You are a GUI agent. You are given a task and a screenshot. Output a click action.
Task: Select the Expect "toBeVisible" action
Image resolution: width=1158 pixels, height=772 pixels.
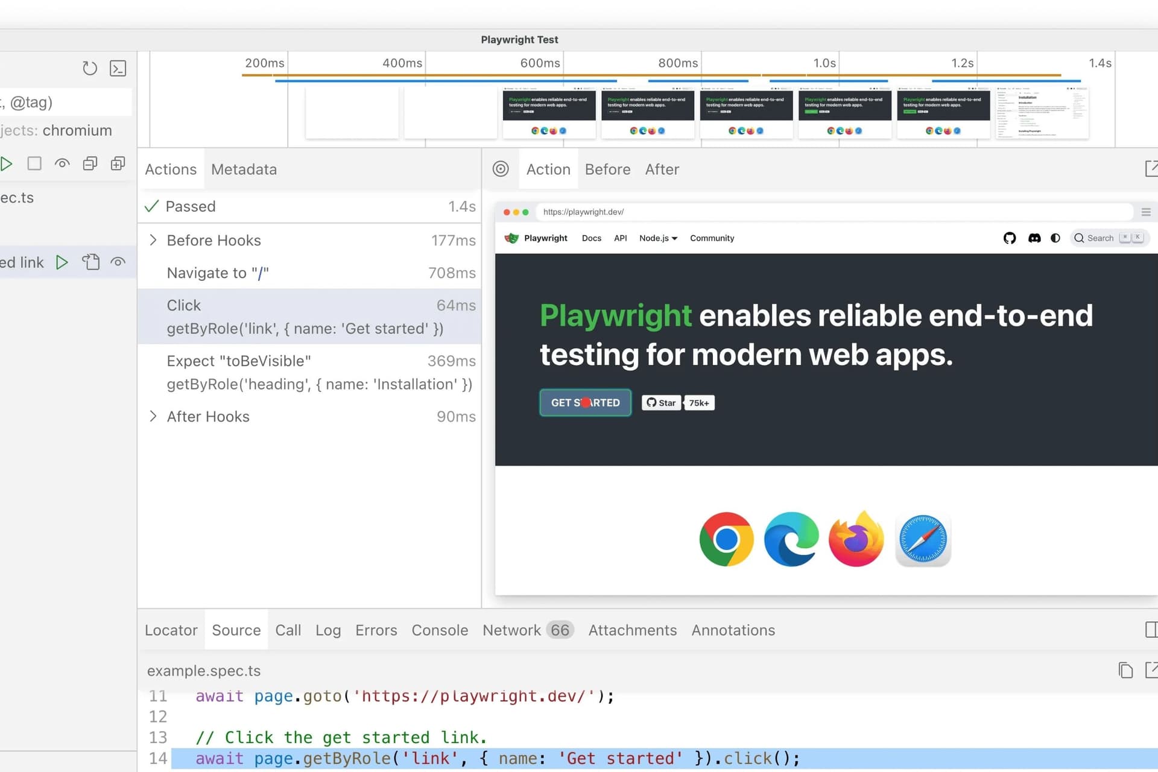click(x=309, y=373)
